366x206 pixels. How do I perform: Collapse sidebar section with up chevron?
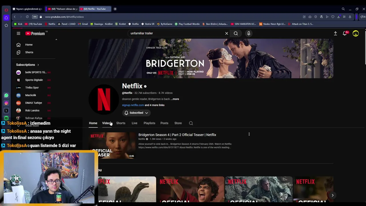[56, 39]
